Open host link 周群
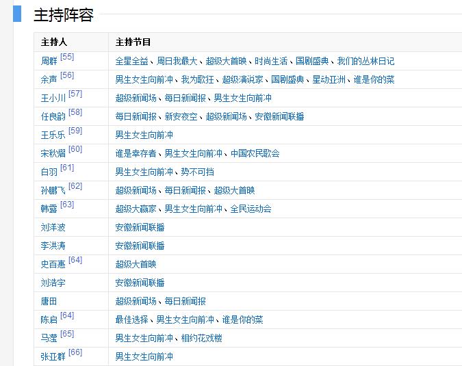The height and width of the screenshot is (366, 462). click(49, 62)
